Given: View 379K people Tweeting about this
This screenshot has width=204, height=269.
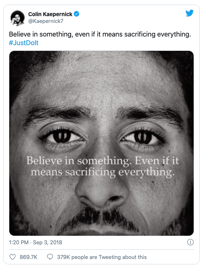Looking at the screenshot, I should pyautogui.click(x=102, y=257).
